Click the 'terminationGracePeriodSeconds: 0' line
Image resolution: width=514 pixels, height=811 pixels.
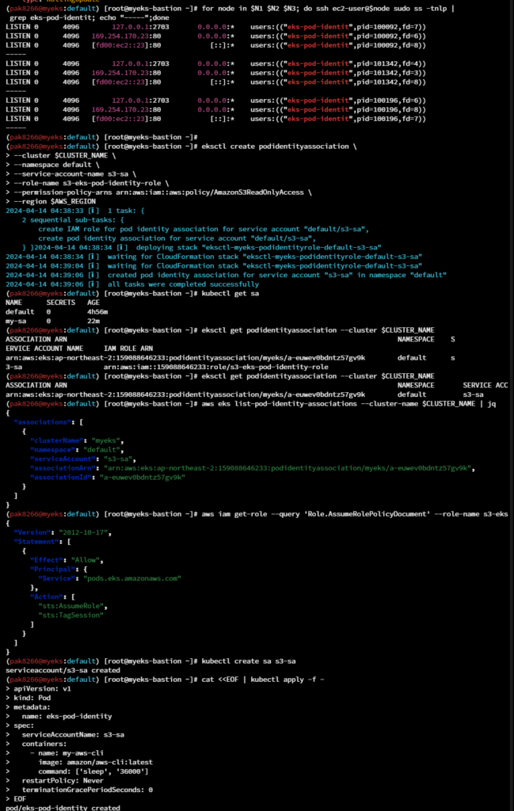tap(87, 790)
